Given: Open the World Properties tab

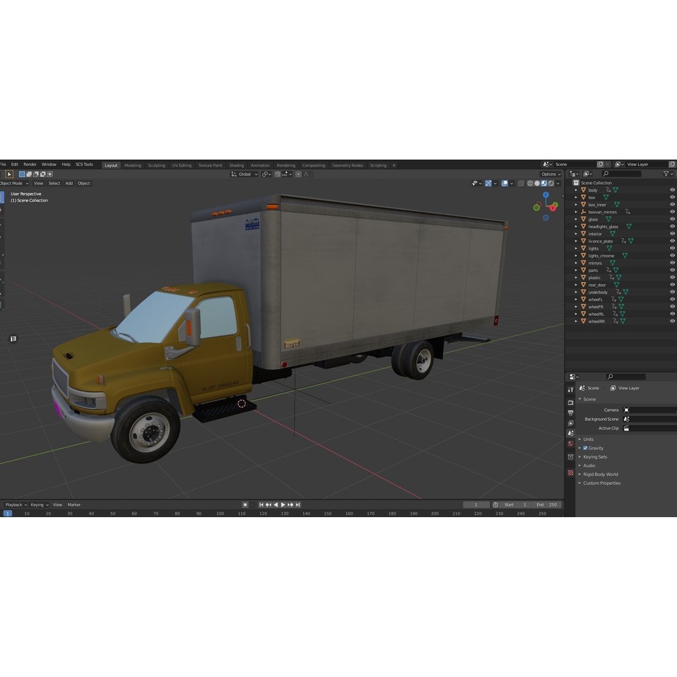Looking at the screenshot, I should [x=570, y=443].
